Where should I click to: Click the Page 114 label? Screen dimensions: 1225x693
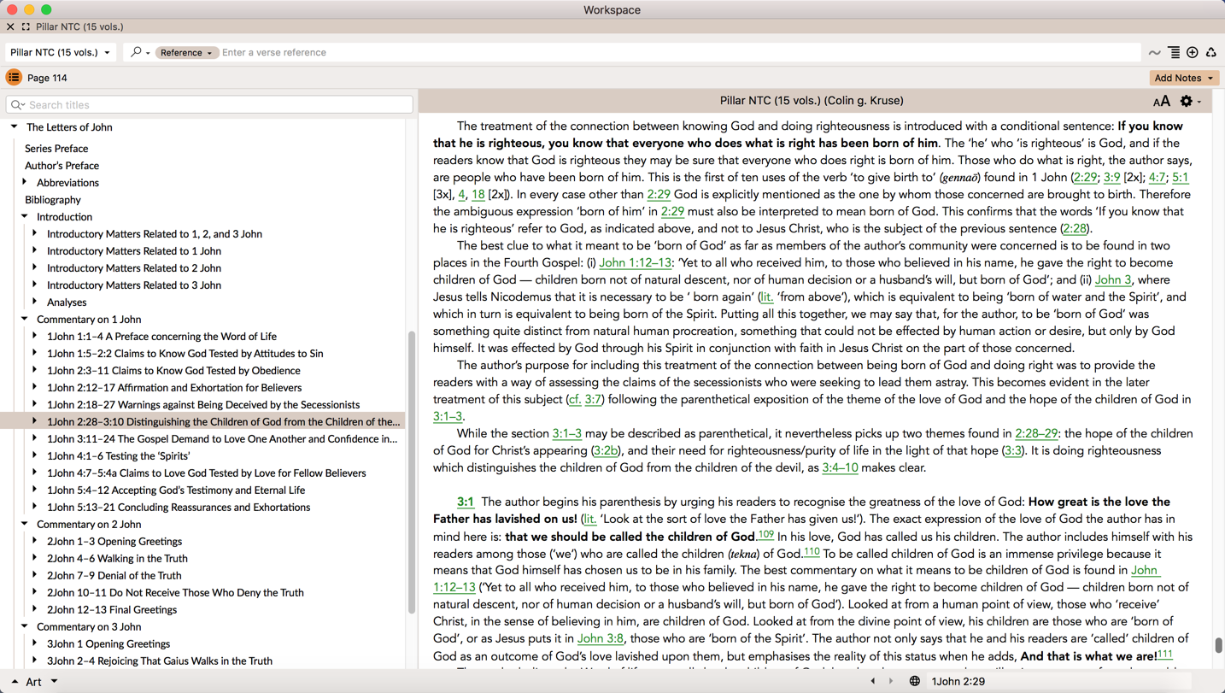(47, 78)
